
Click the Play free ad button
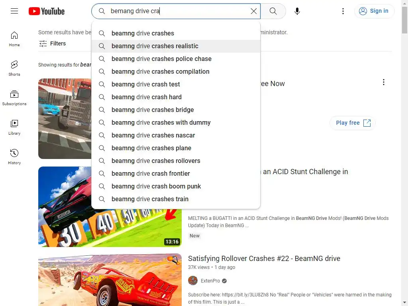point(353,123)
